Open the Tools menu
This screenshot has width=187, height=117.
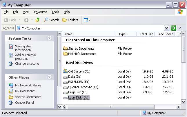(x=55, y=12)
